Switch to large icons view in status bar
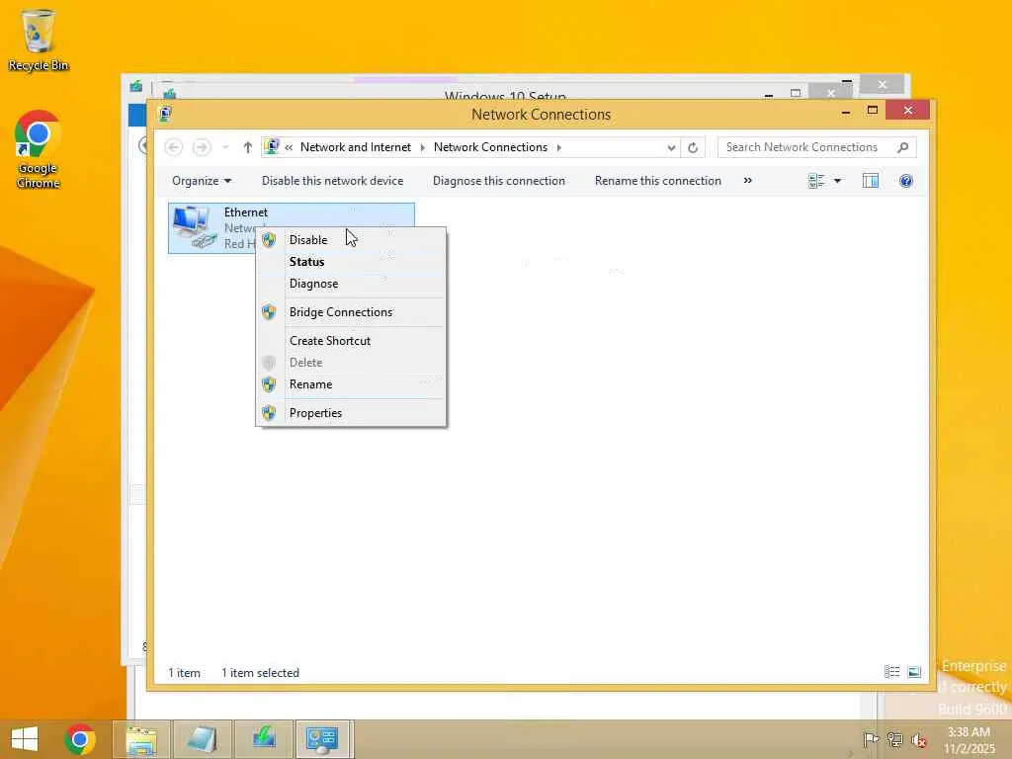 914,672
